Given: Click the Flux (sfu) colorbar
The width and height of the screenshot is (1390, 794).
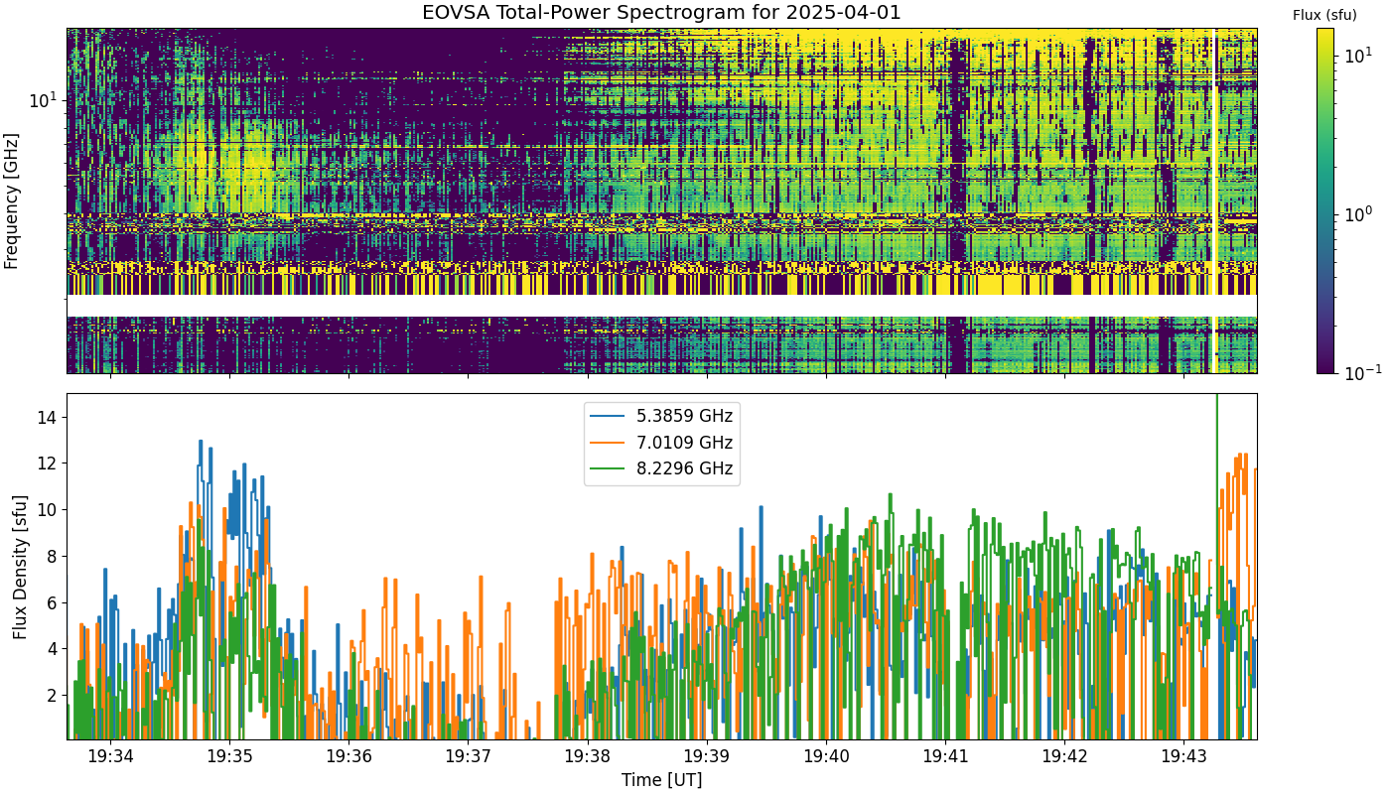Looking at the screenshot, I should click(x=1325, y=200).
